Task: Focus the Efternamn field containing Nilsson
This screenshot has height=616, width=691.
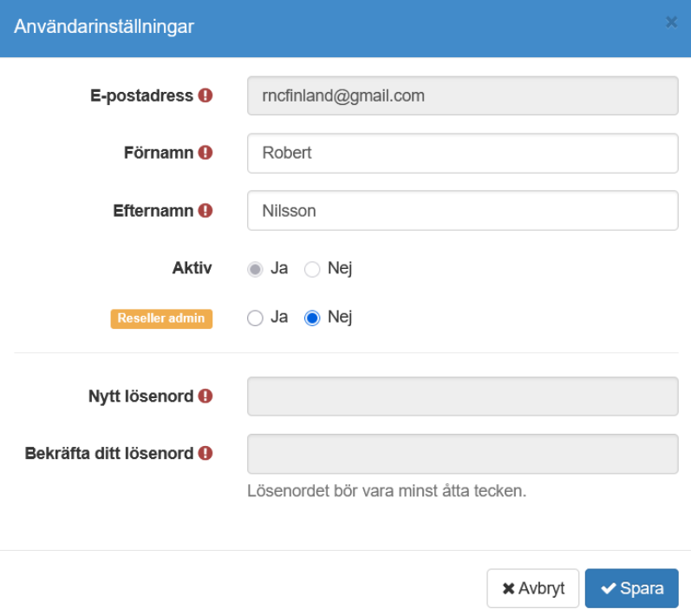Action: [462, 210]
